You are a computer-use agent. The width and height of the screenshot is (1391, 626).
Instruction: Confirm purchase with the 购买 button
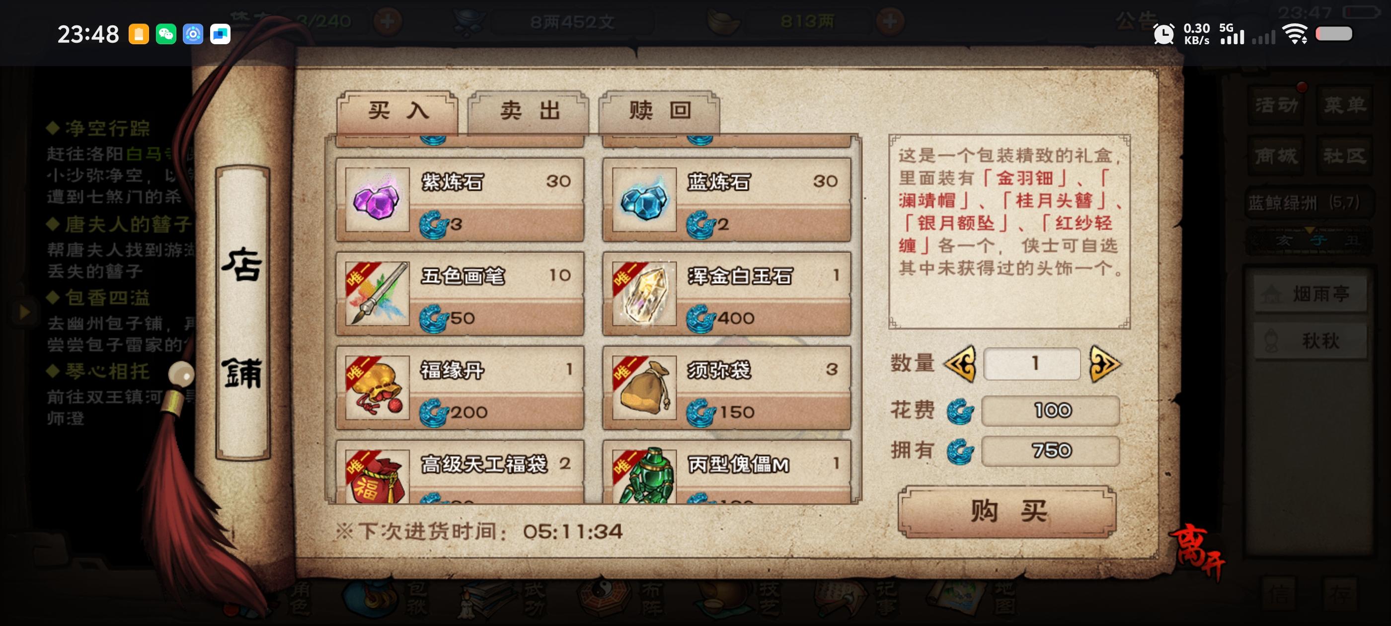click(x=1007, y=511)
